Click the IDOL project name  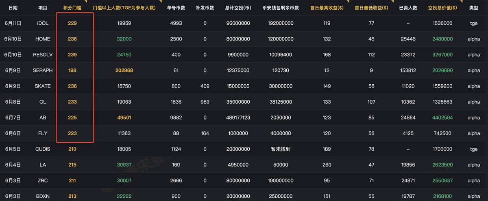click(43, 24)
